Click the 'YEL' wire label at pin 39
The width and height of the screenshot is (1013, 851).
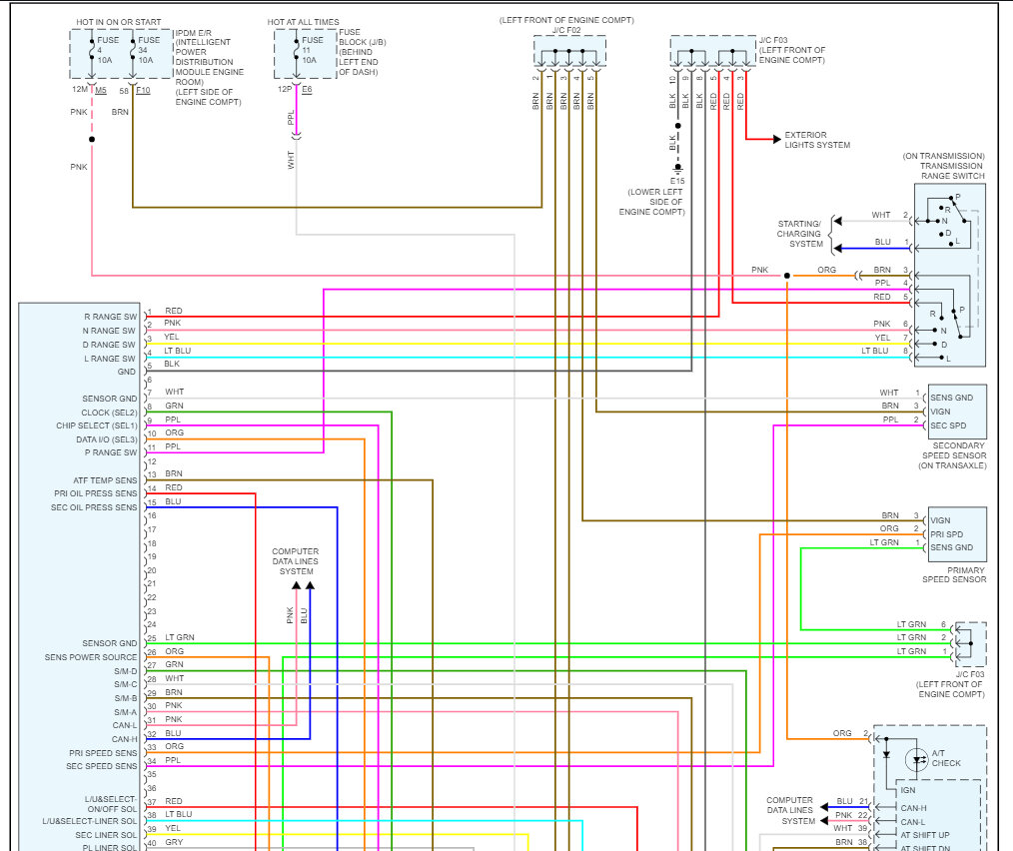coord(173,828)
